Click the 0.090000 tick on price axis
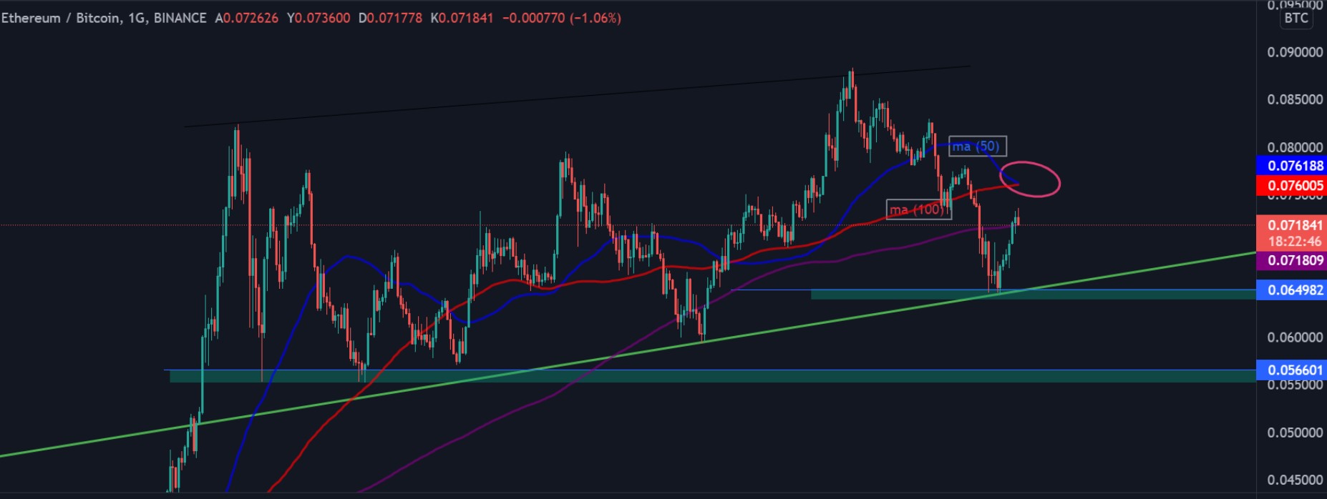This screenshot has height=499, width=1327. click(x=1295, y=52)
